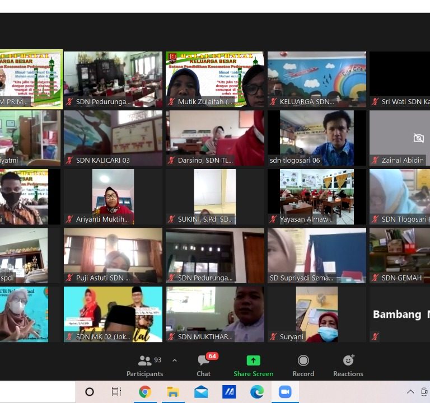Select Darsino, SDN TL video tile
Image resolution: width=430 pixels, height=403 pixels.
point(215,138)
